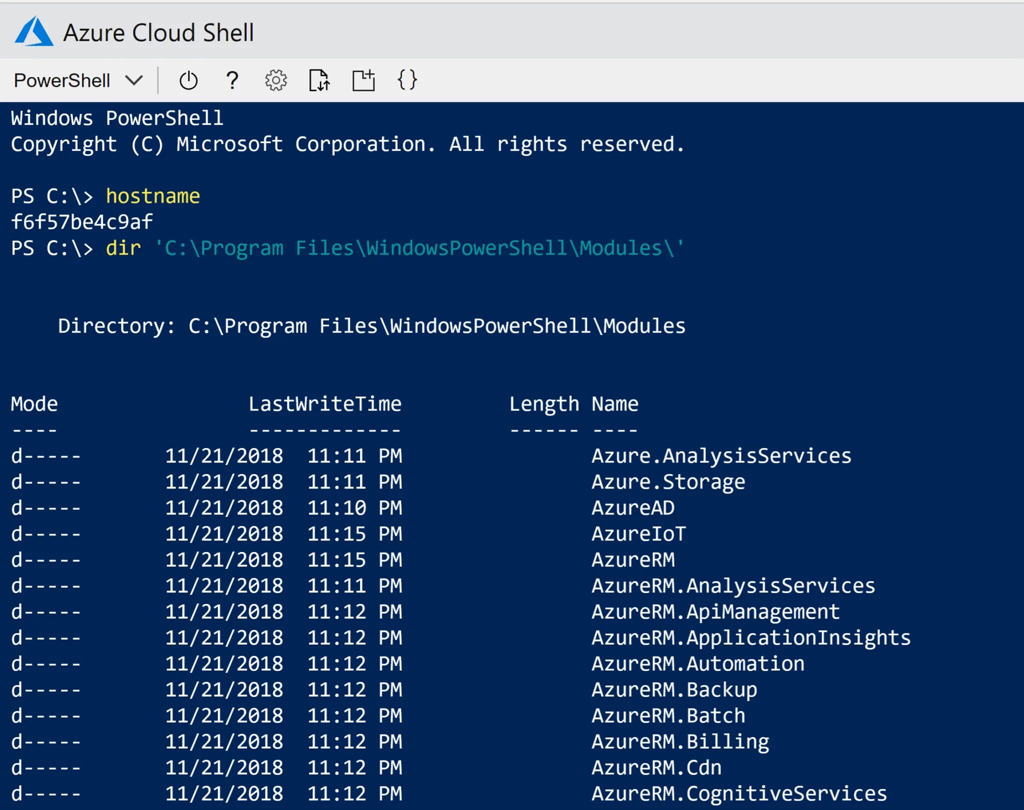Click the Azure Cloud Shell title
Screen dimensions: 1024x810
tap(158, 33)
